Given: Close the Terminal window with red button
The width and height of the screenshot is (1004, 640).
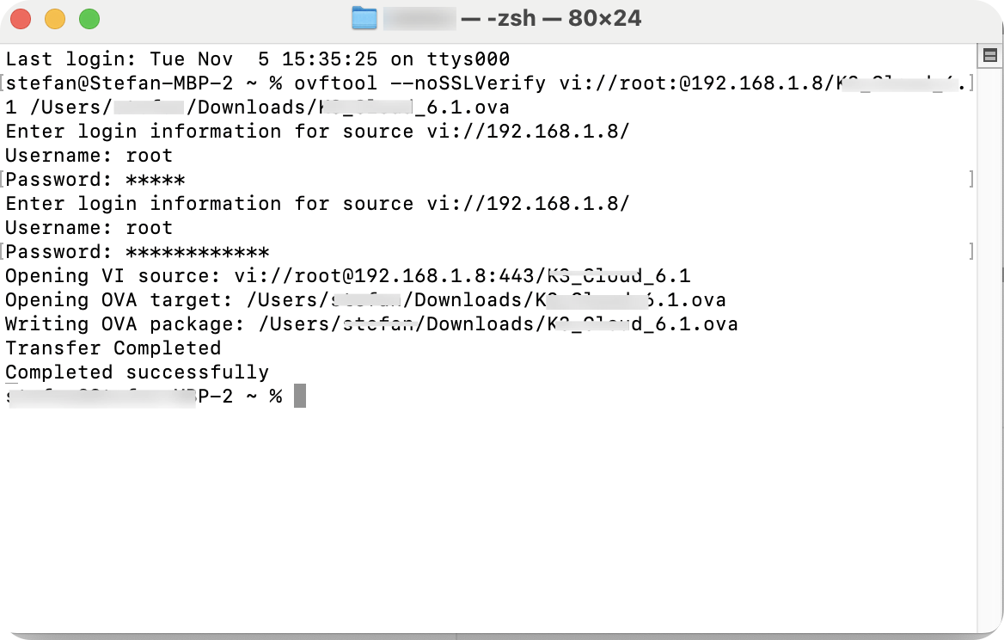Looking at the screenshot, I should 21,19.
